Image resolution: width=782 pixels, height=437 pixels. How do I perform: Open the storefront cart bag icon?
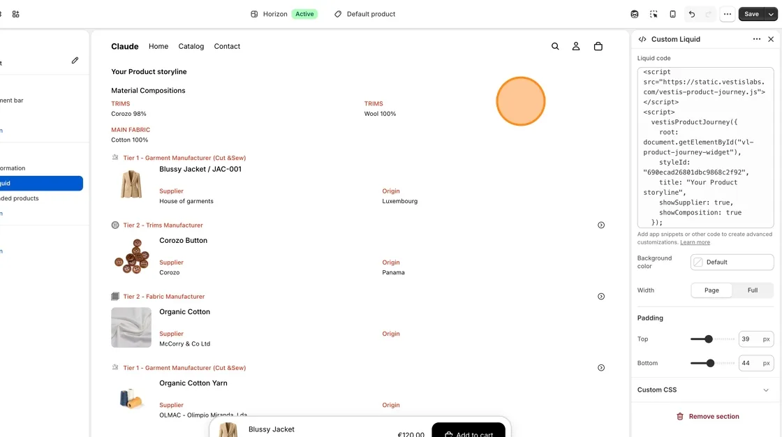(x=598, y=46)
